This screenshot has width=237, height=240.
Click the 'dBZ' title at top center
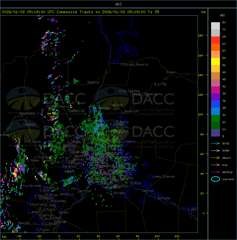pos(118,4)
